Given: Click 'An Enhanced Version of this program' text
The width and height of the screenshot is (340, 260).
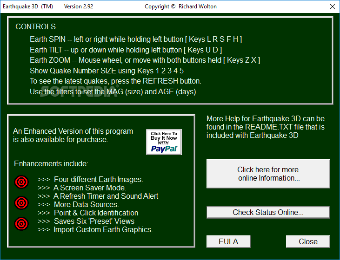Looking at the screenshot, I should [73, 131].
